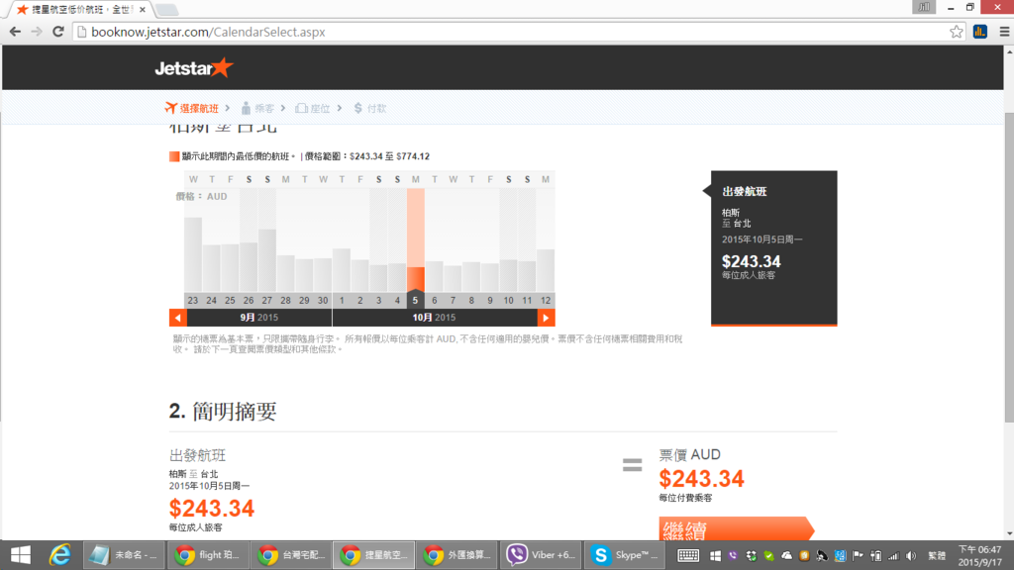The width and height of the screenshot is (1014, 570).
Task: Pick date 8 in October
Action: 471,301
